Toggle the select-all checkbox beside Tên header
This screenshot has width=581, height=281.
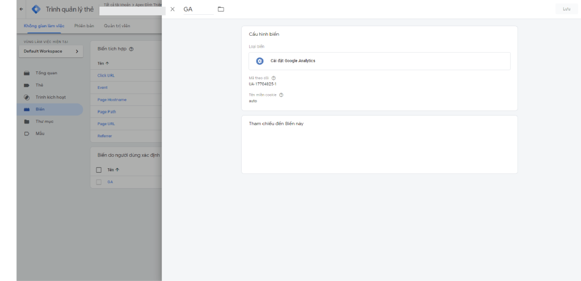click(99, 169)
